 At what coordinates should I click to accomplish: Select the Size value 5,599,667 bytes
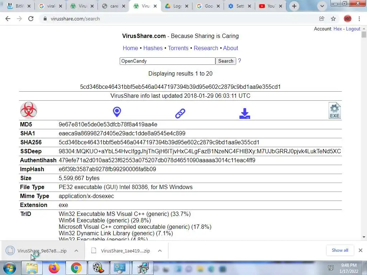(79, 178)
